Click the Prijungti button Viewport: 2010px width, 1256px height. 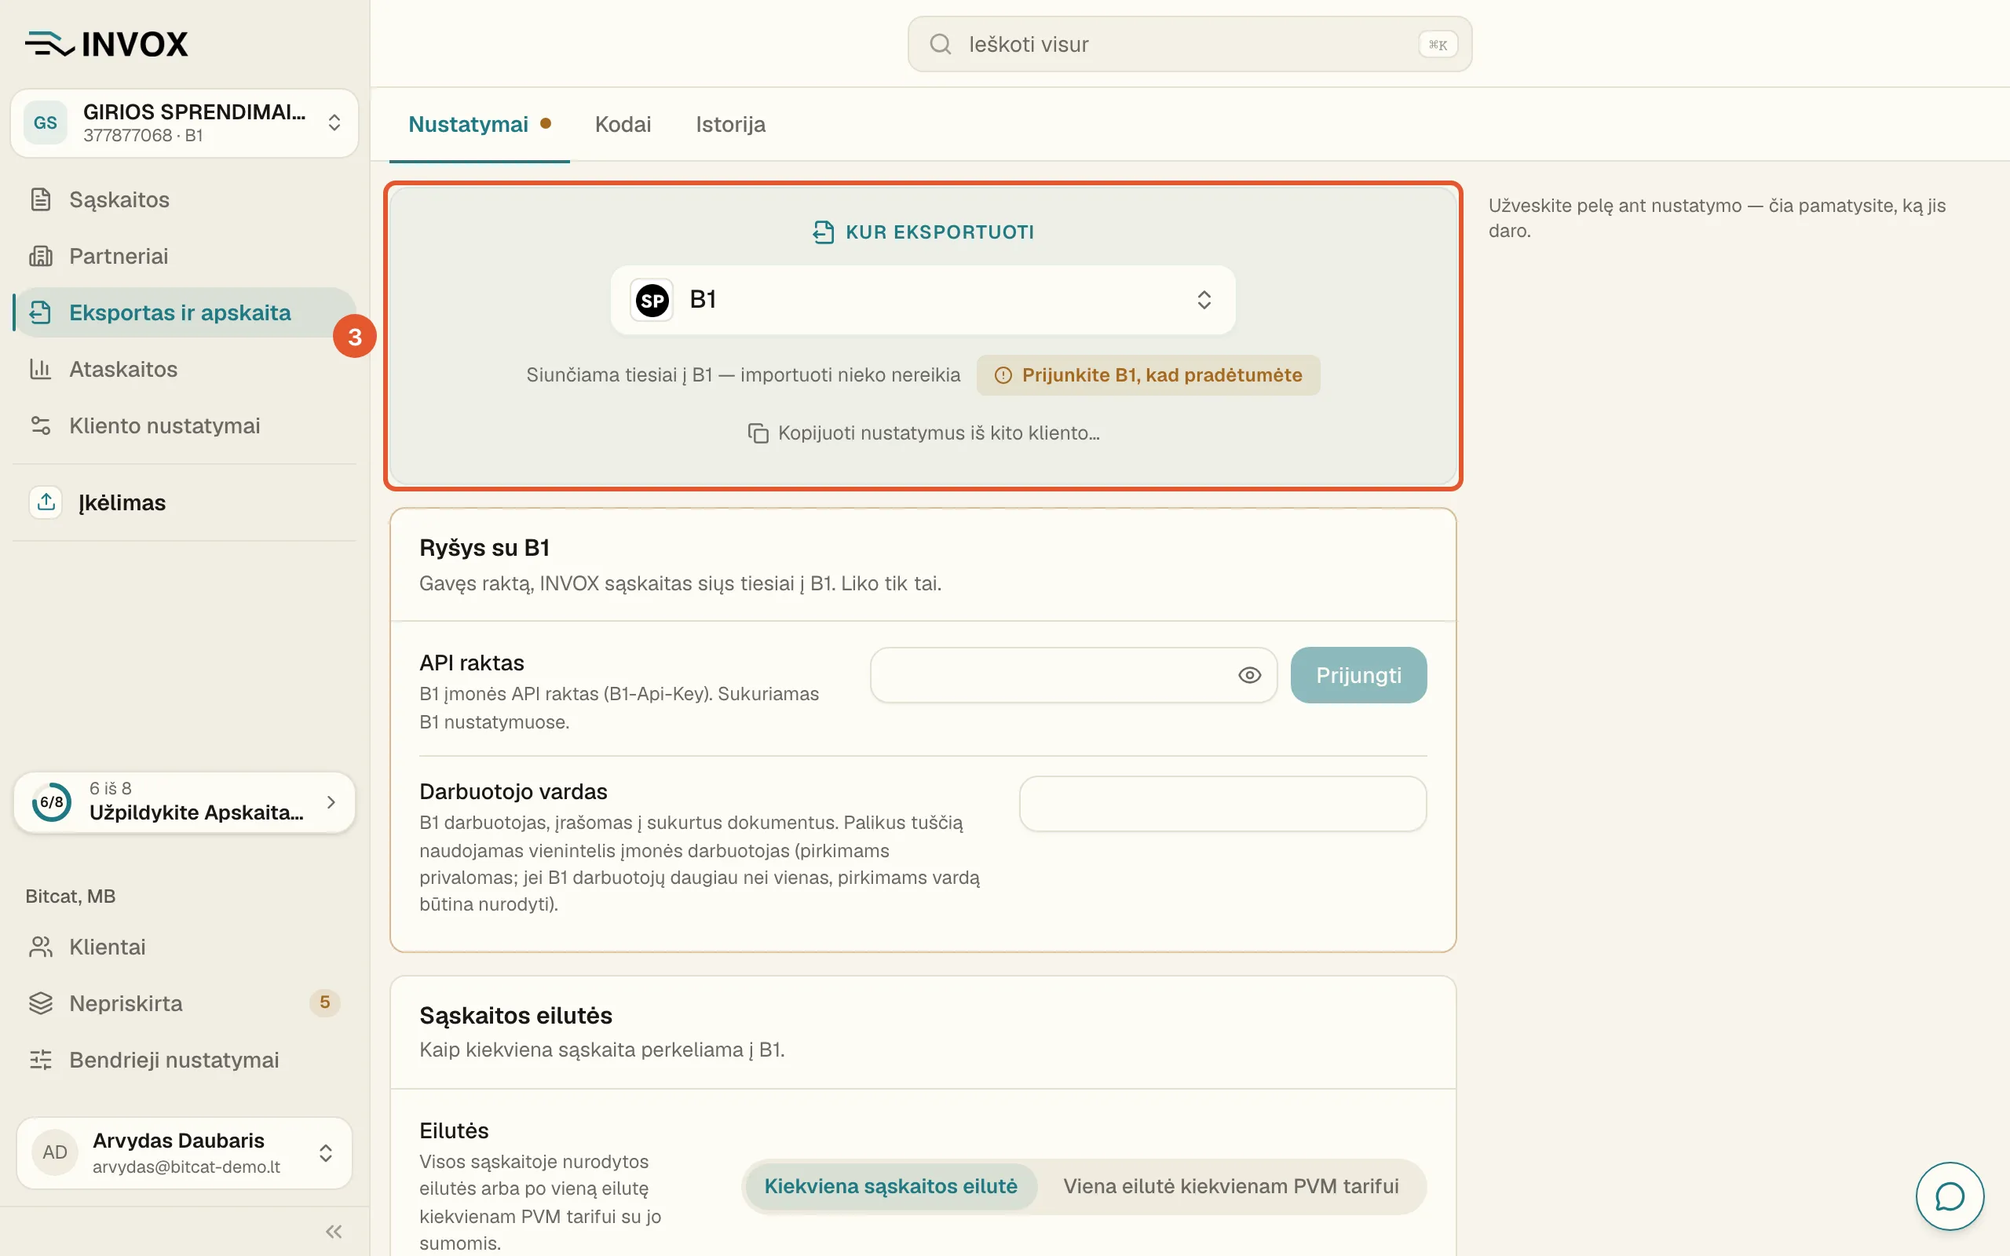1359,675
